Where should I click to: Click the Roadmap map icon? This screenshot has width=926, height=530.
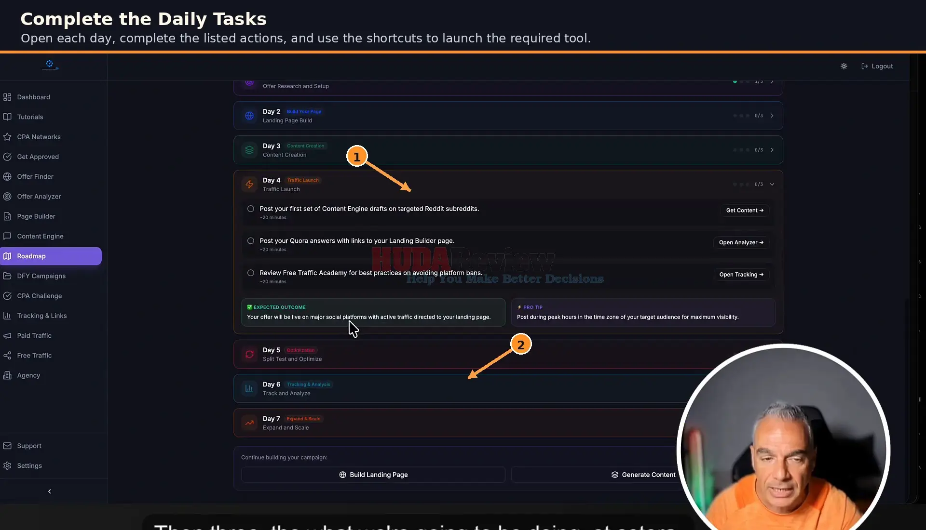[x=7, y=256]
